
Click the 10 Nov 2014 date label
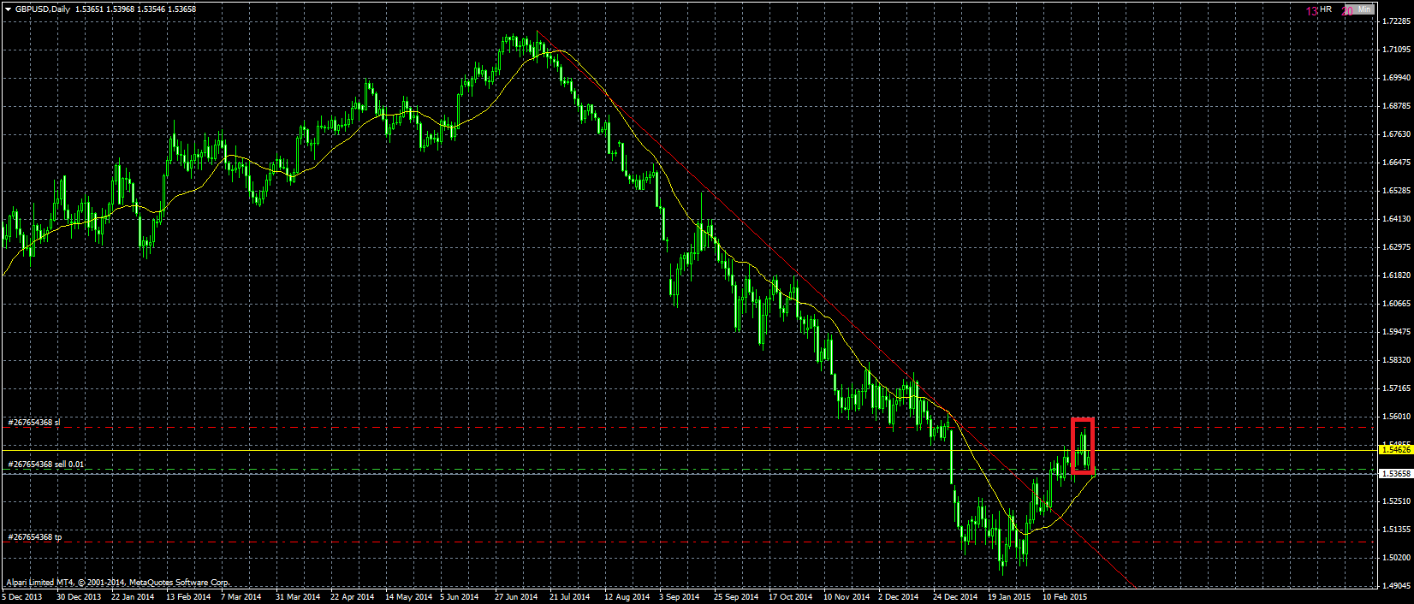(x=846, y=597)
